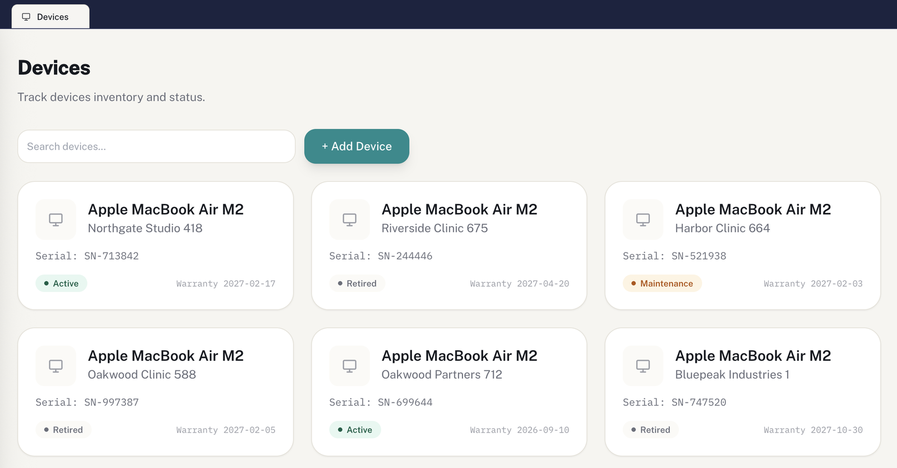Screen dimensions: 897x468
Task: Select the Retired badge on Riverside Clinic card
Action: click(x=357, y=283)
